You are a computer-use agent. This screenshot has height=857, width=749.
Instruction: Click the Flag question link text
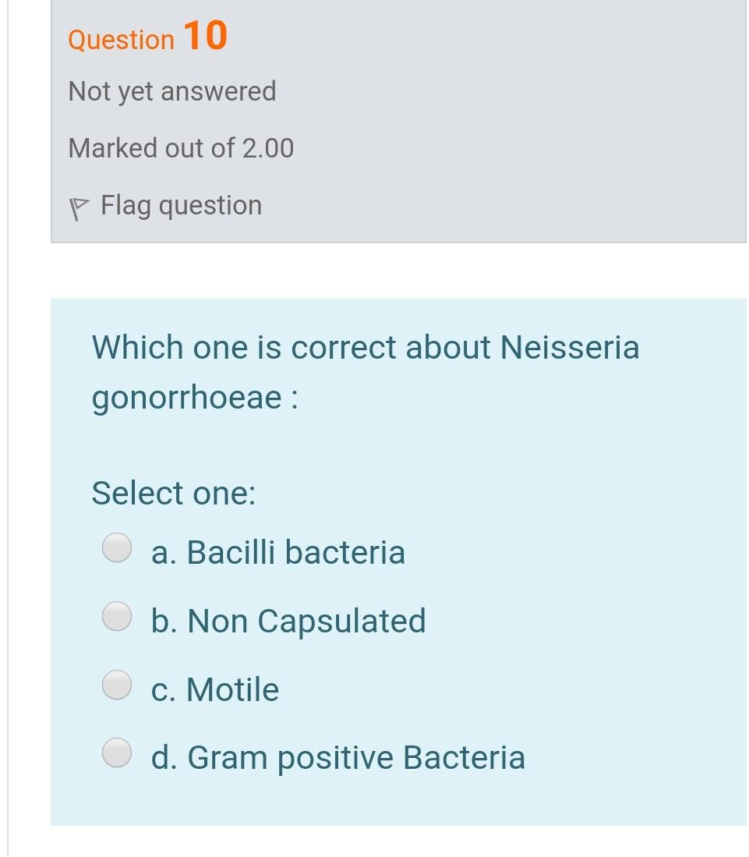tap(181, 206)
